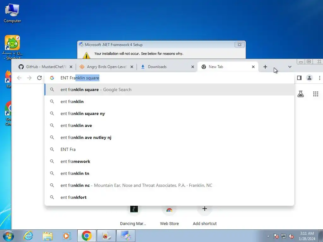Pick the 'ENT Fra' suggestion

pos(169,149)
